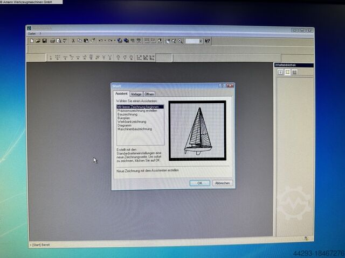Click the Print icon in toolbar
Screen dimensions: 345x258
[x=52, y=41]
